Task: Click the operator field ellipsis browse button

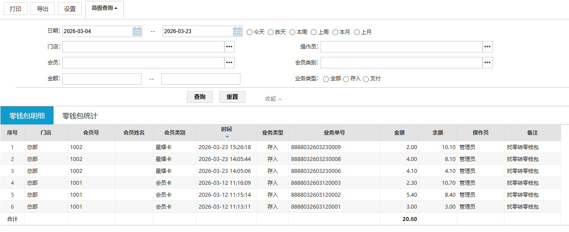Action: (487, 47)
